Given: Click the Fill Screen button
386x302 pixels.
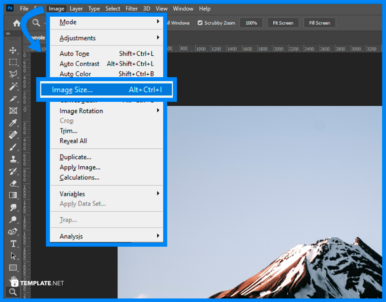Looking at the screenshot, I should click(319, 22).
